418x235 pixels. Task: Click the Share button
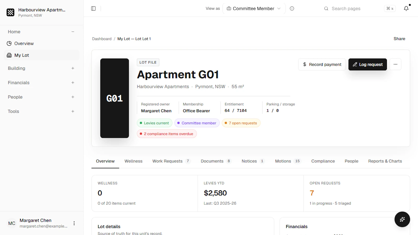click(x=399, y=39)
